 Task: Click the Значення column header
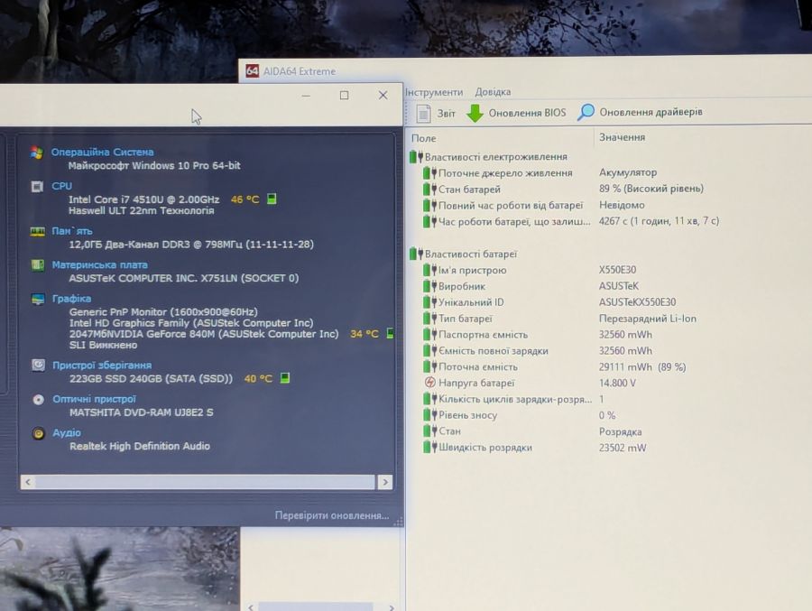(622, 137)
